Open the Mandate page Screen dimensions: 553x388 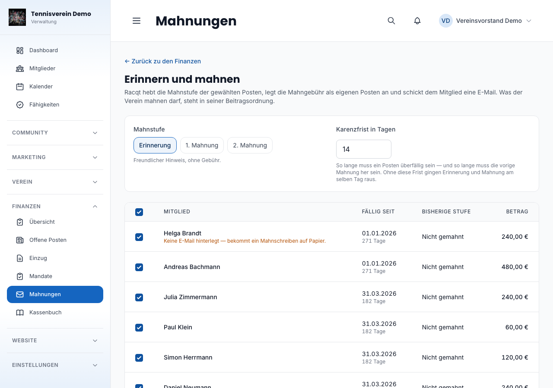55,276
